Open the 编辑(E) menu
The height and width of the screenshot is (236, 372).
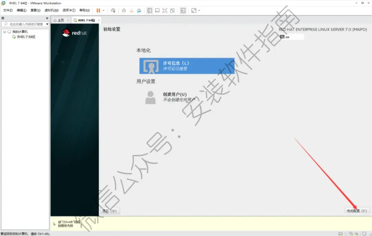22,10
